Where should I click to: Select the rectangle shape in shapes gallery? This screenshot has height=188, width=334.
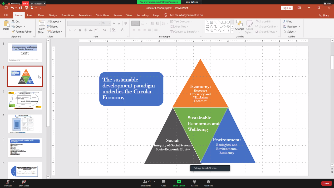click(224, 22)
